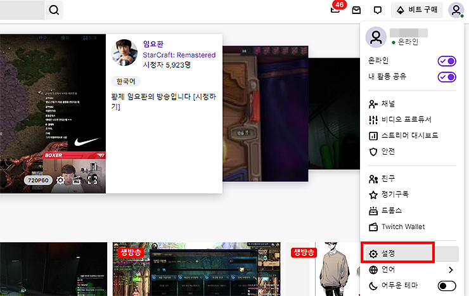The image size is (469, 296).
Task: Open Twitch Wallet menu entry
Action: coord(412,227)
